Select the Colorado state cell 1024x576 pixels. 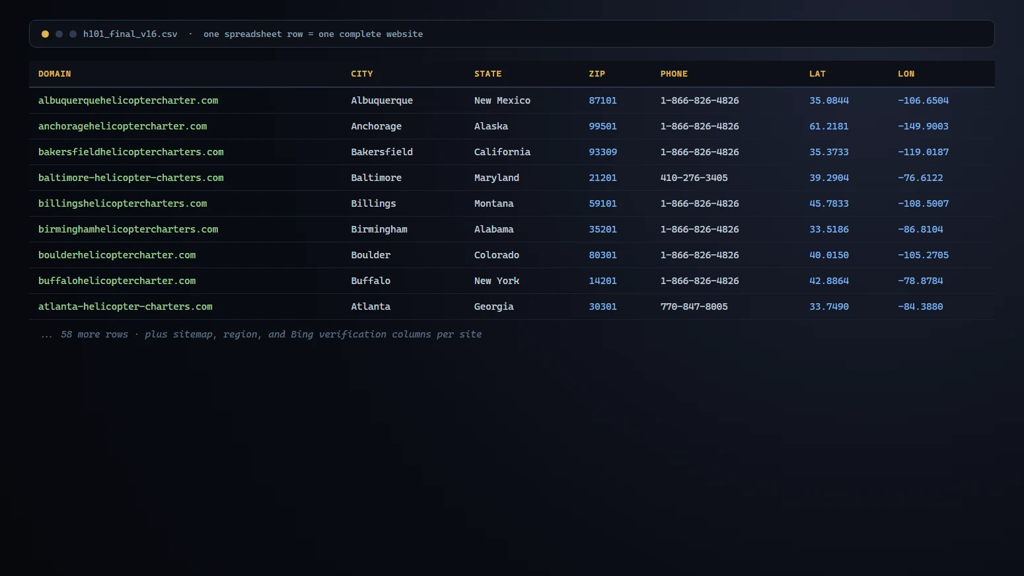pos(497,255)
